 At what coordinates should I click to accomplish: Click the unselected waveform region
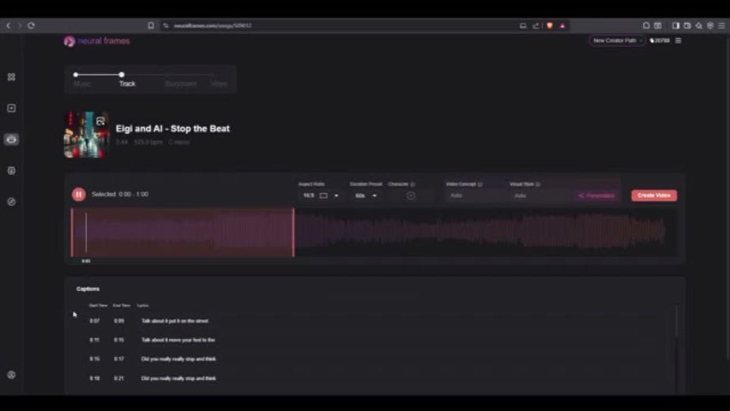click(484, 232)
